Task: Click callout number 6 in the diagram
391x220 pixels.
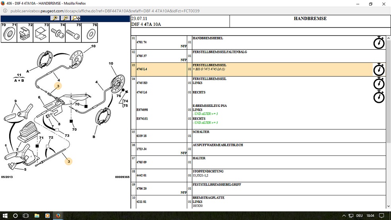Action: coord(39,97)
